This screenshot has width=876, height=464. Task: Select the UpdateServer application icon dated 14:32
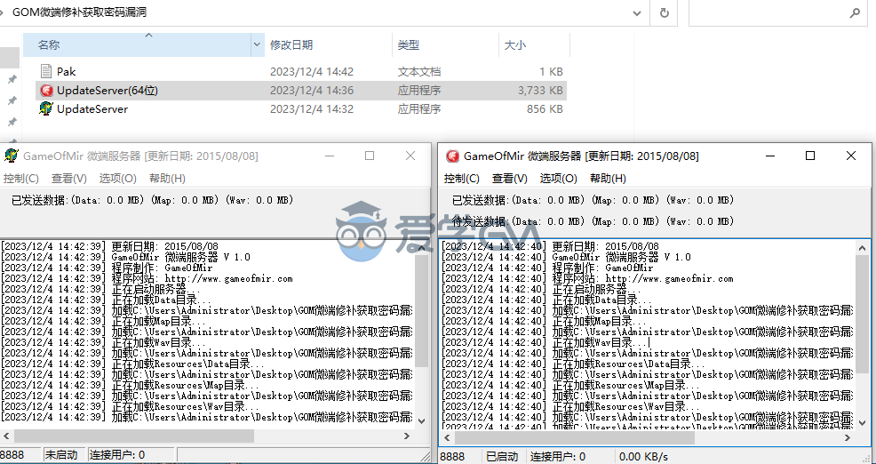(x=46, y=109)
